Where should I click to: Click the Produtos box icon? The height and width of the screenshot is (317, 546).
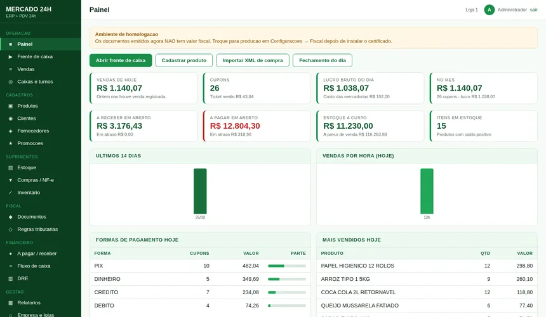[10, 106]
